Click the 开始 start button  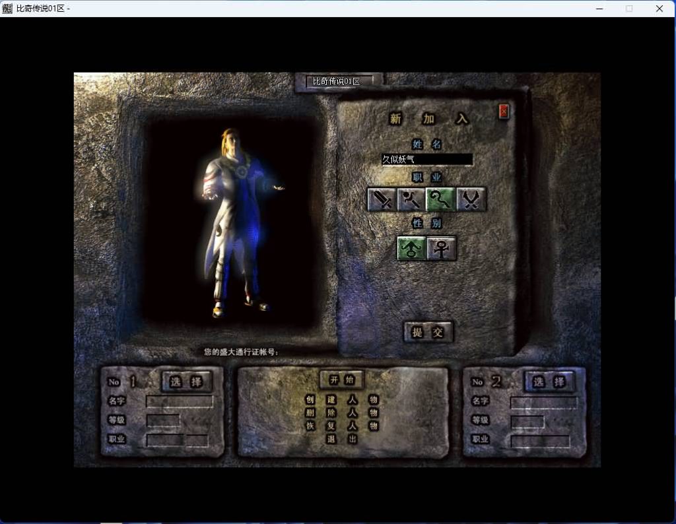[341, 379]
